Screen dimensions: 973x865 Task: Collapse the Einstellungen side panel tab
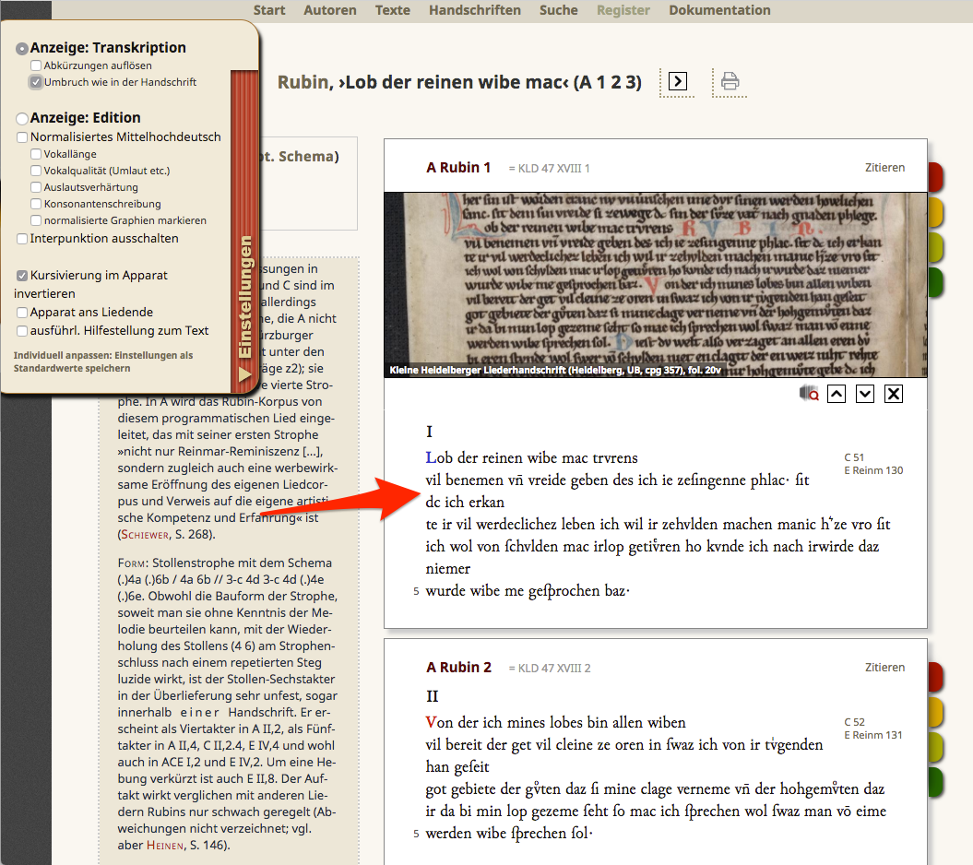click(x=244, y=232)
